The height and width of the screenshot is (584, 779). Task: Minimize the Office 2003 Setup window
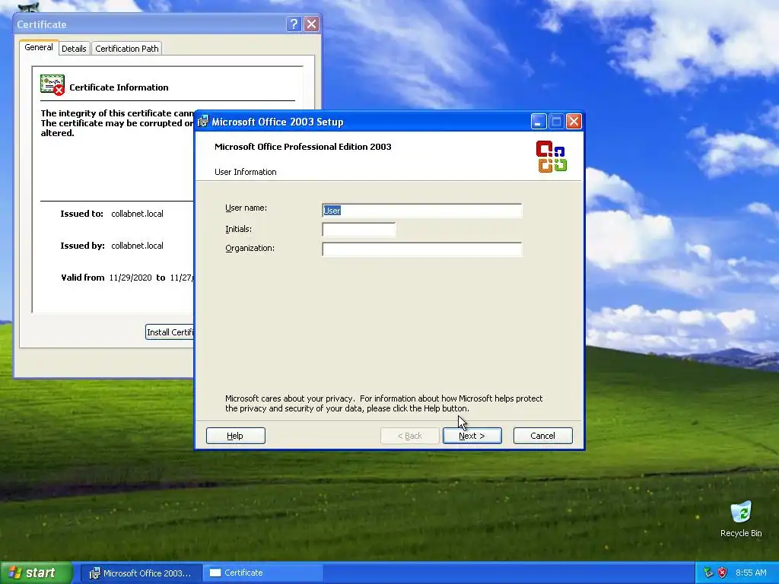(x=539, y=122)
